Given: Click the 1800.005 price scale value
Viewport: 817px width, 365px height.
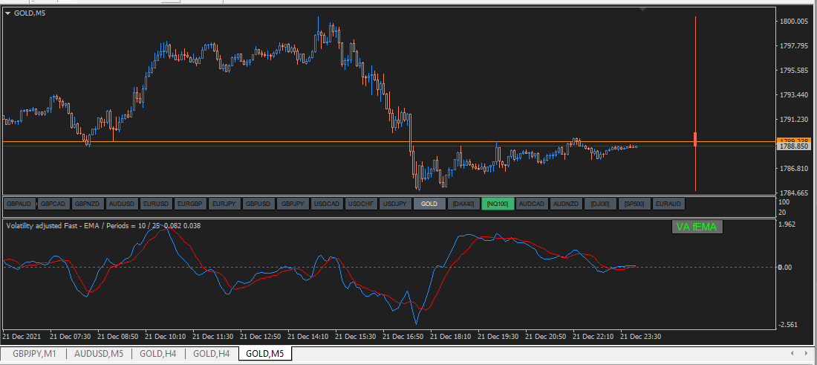Looking at the screenshot, I should 793,22.
